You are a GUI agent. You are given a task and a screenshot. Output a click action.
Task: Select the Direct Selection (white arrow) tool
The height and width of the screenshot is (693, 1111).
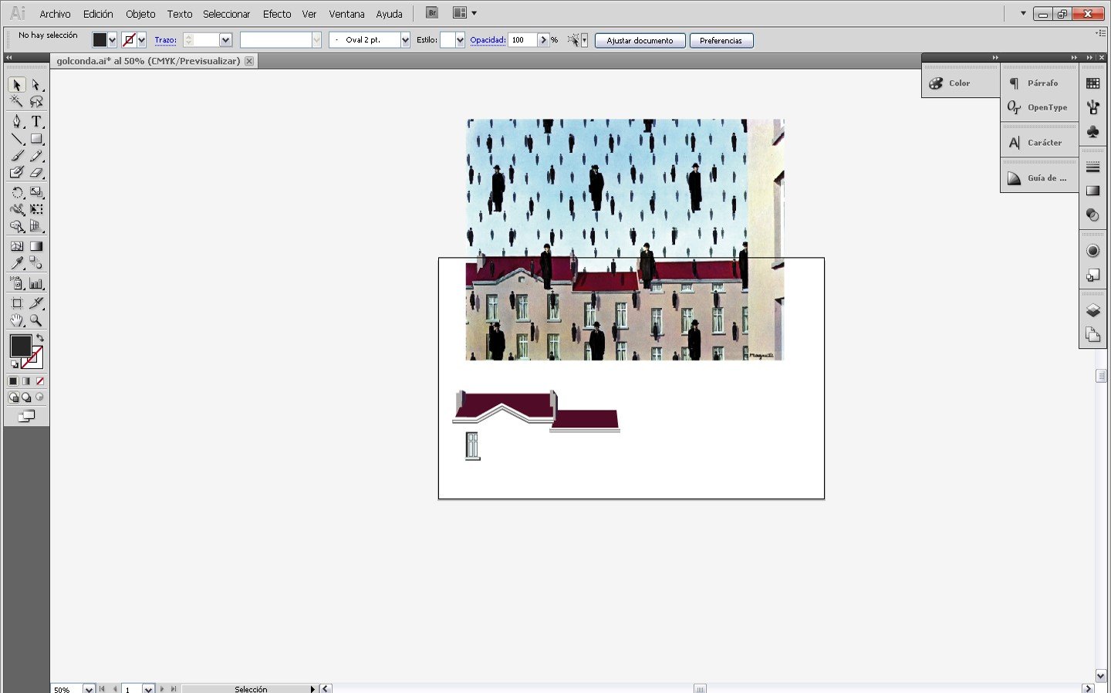tap(36, 85)
